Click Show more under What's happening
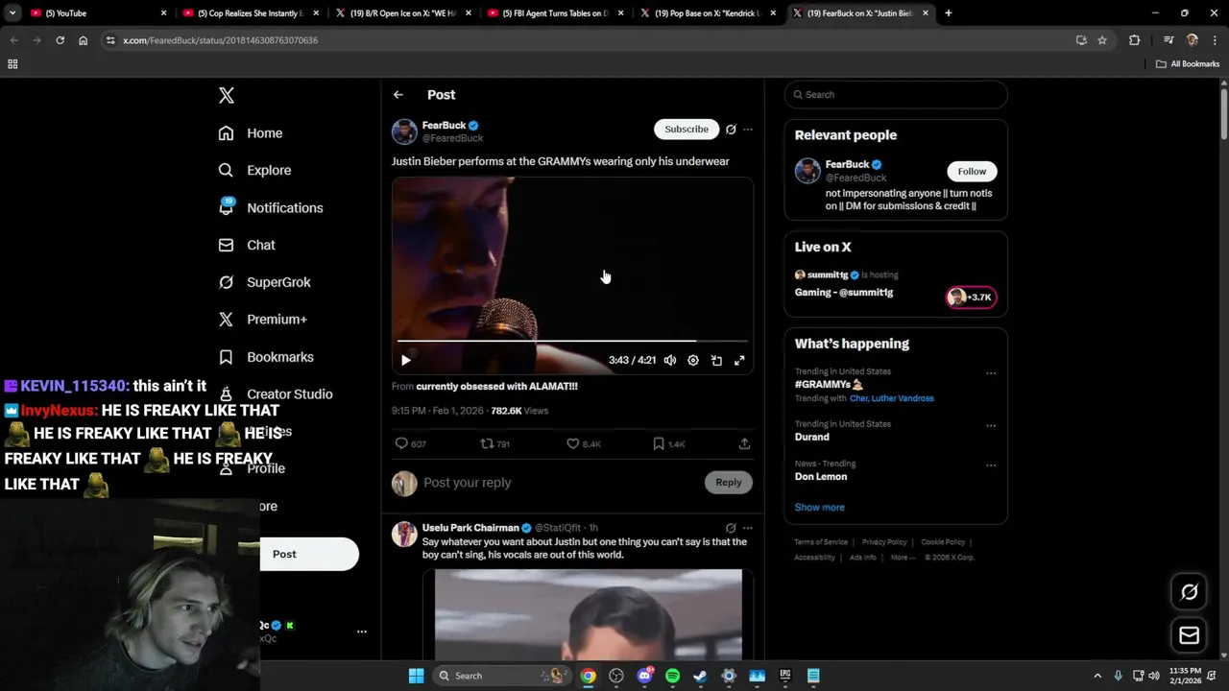1229x691 pixels. (819, 508)
